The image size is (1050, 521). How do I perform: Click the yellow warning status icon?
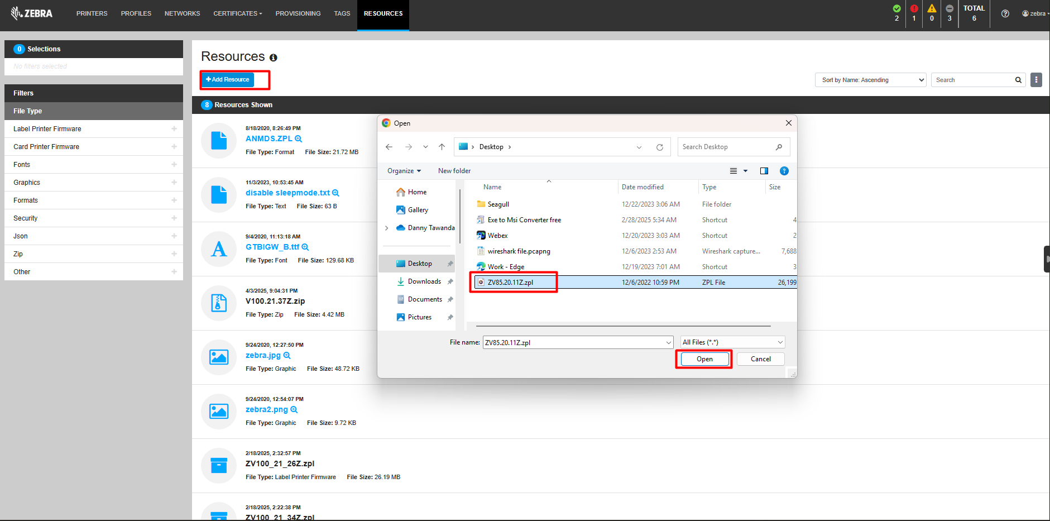tap(932, 8)
